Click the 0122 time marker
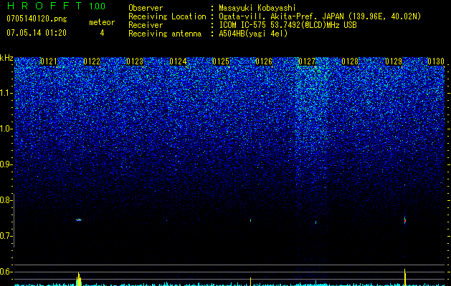Viewport: 451px width, 286px height. point(92,61)
